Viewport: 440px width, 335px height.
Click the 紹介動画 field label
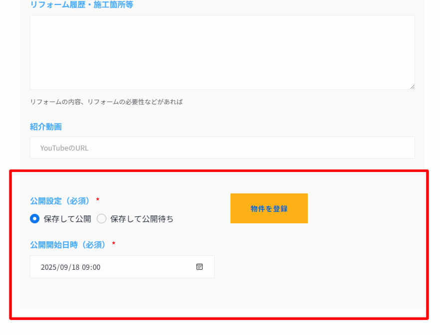(x=46, y=127)
